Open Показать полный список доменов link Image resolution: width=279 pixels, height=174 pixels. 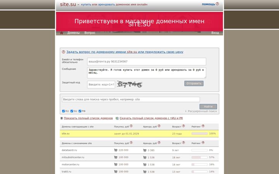(88, 118)
